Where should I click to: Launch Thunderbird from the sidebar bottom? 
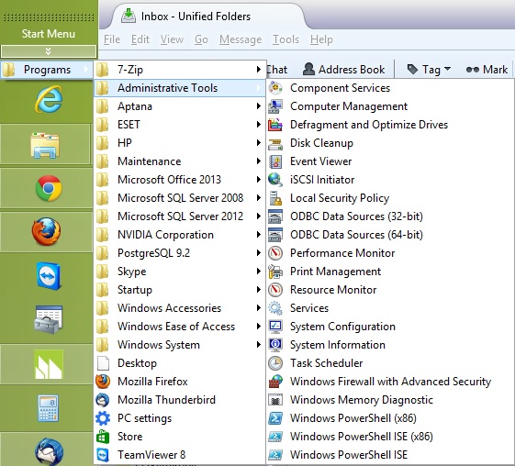click(x=50, y=452)
